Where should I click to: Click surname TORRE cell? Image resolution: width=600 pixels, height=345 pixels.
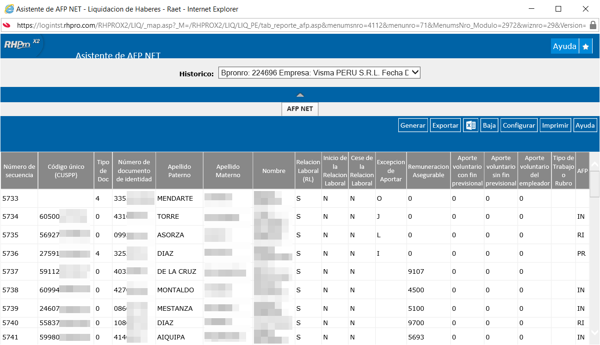pyautogui.click(x=179, y=216)
